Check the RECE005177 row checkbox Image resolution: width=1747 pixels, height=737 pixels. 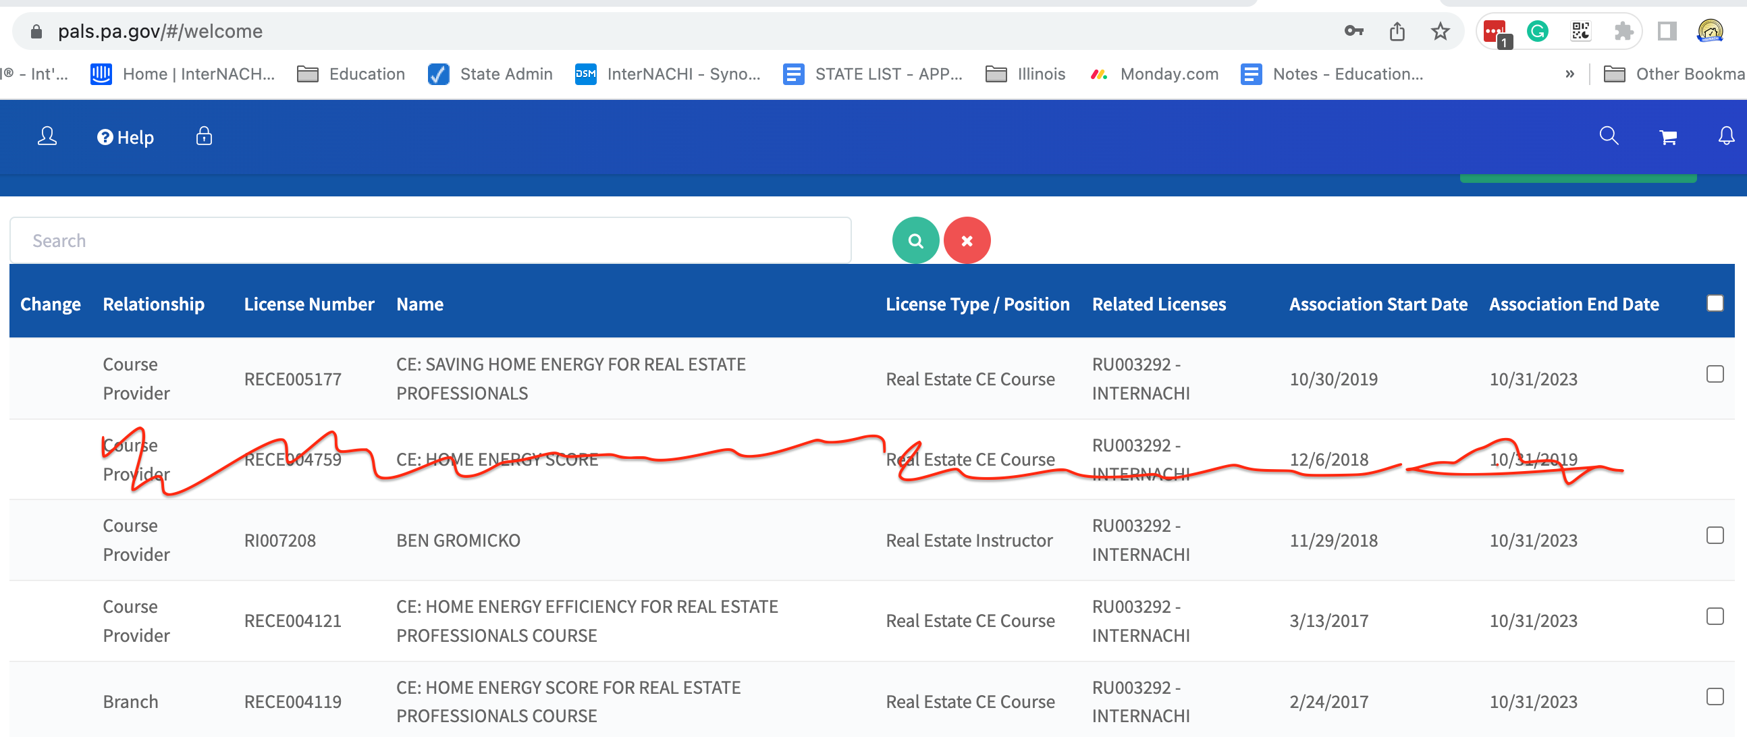tap(1715, 375)
